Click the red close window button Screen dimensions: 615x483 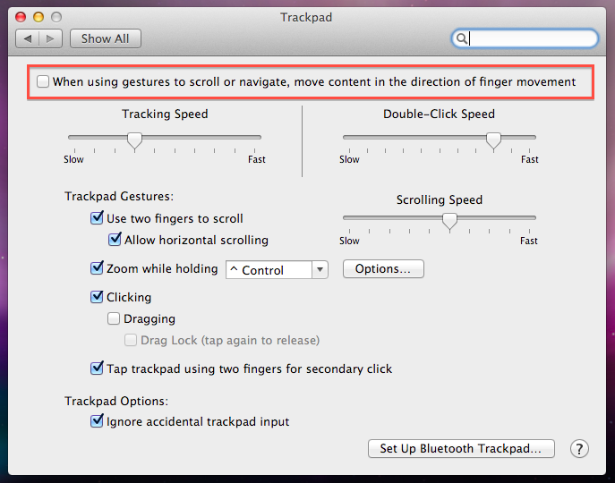pyautogui.click(x=21, y=17)
